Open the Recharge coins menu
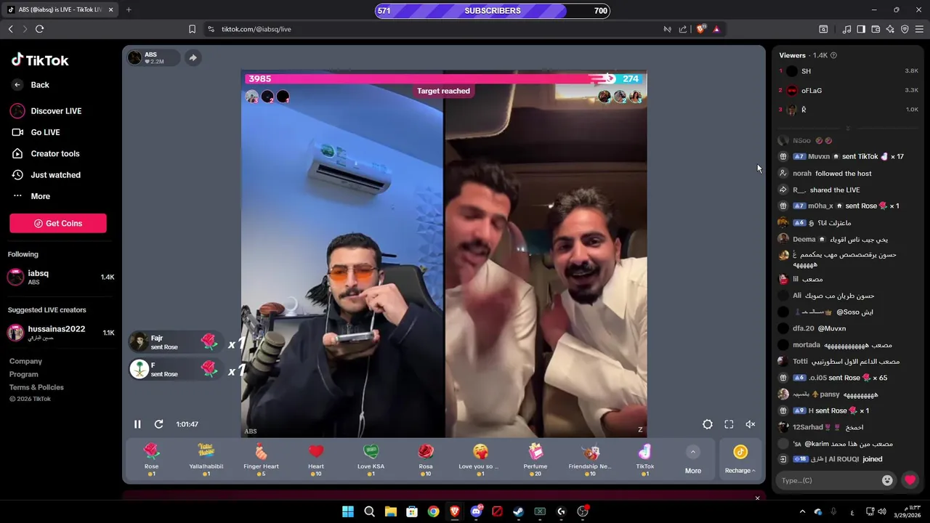The image size is (930, 523). (x=740, y=461)
